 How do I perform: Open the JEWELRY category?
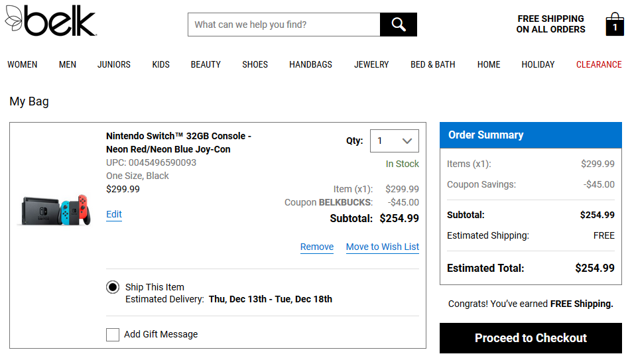(371, 65)
